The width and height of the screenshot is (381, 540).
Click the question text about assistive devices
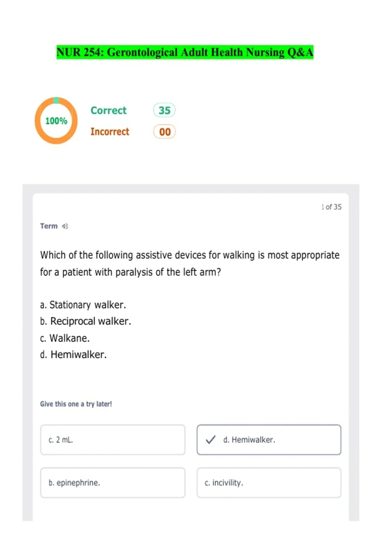190,264
